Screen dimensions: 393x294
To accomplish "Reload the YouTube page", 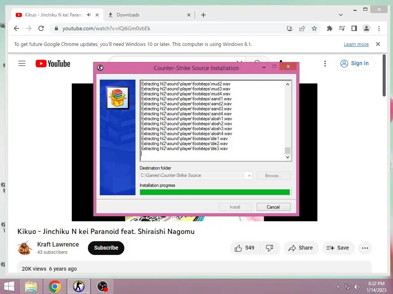I will [41, 28].
